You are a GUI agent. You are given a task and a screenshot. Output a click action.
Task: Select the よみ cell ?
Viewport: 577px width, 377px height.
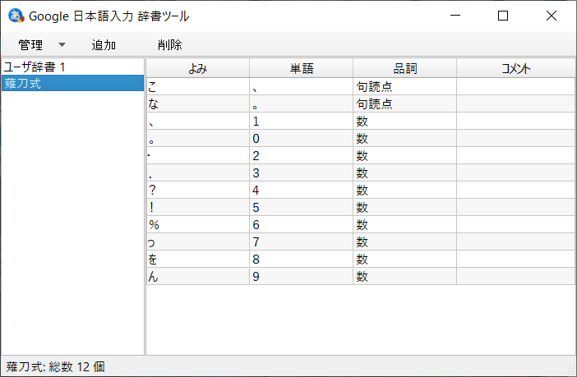198,191
